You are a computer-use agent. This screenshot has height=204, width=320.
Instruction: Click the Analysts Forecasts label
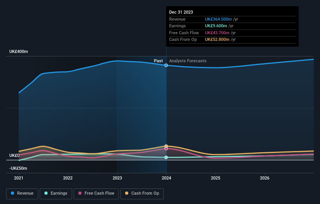[188, 61]
